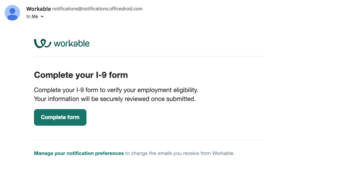Screen dimensions: 349x170
Task: Click the notifications@notifications.officedroid.com sender address
Action: point(97,9)
